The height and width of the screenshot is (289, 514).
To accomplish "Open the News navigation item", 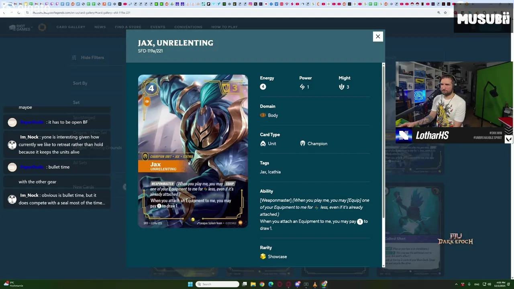I will coord(100,27).
